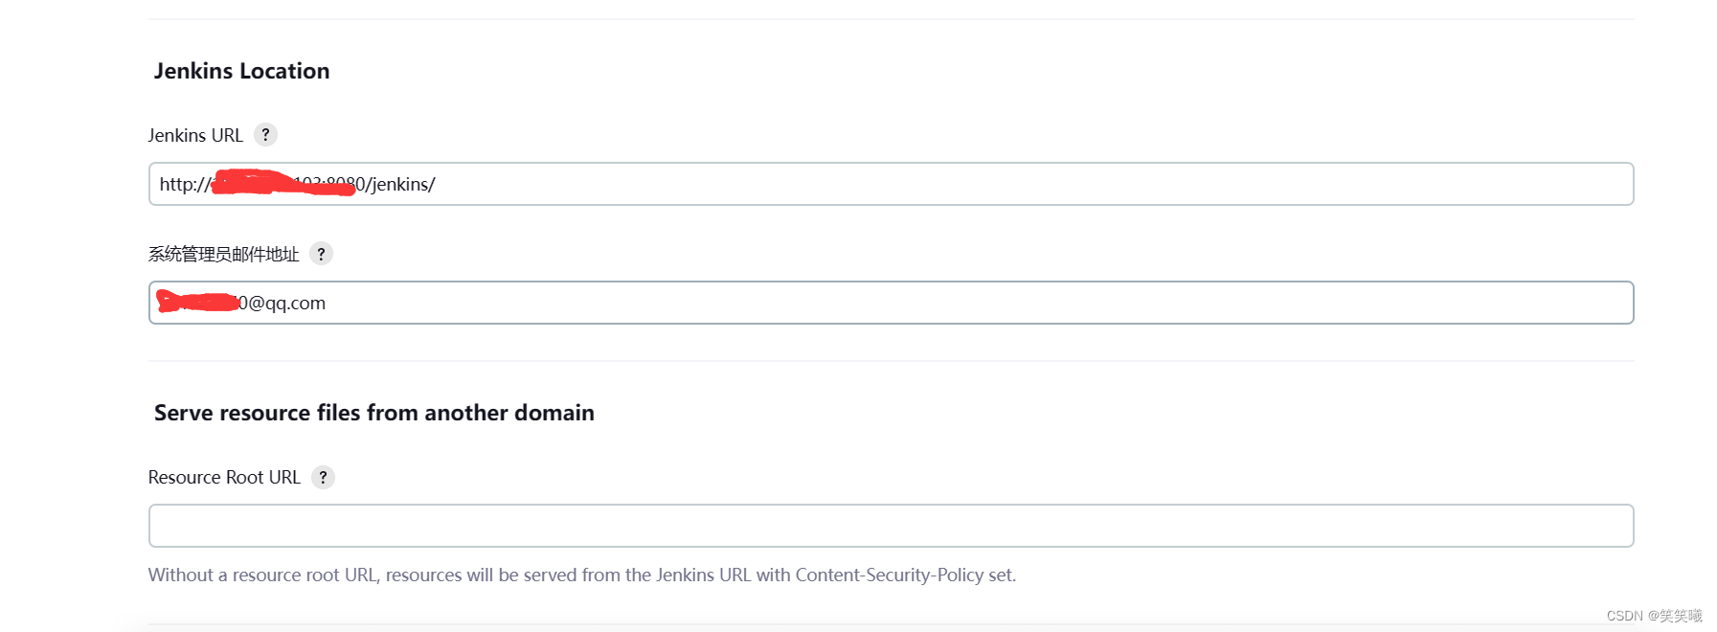
Task: Click the 系统管理员邮件地址 label text
Action: (x=224, y=254)
